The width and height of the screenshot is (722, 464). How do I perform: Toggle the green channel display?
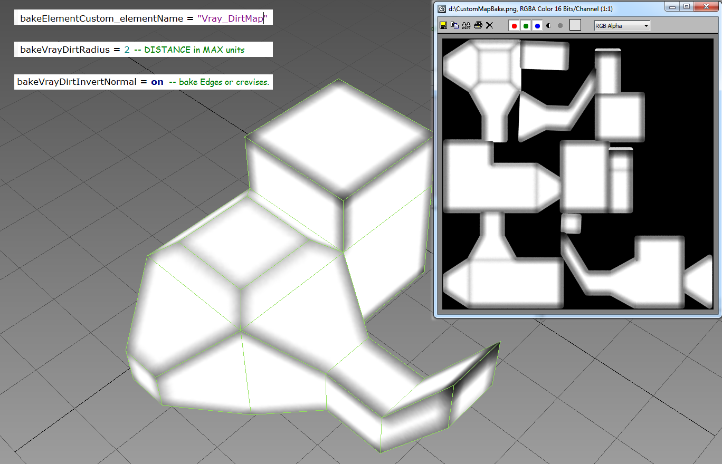[526, 25]
